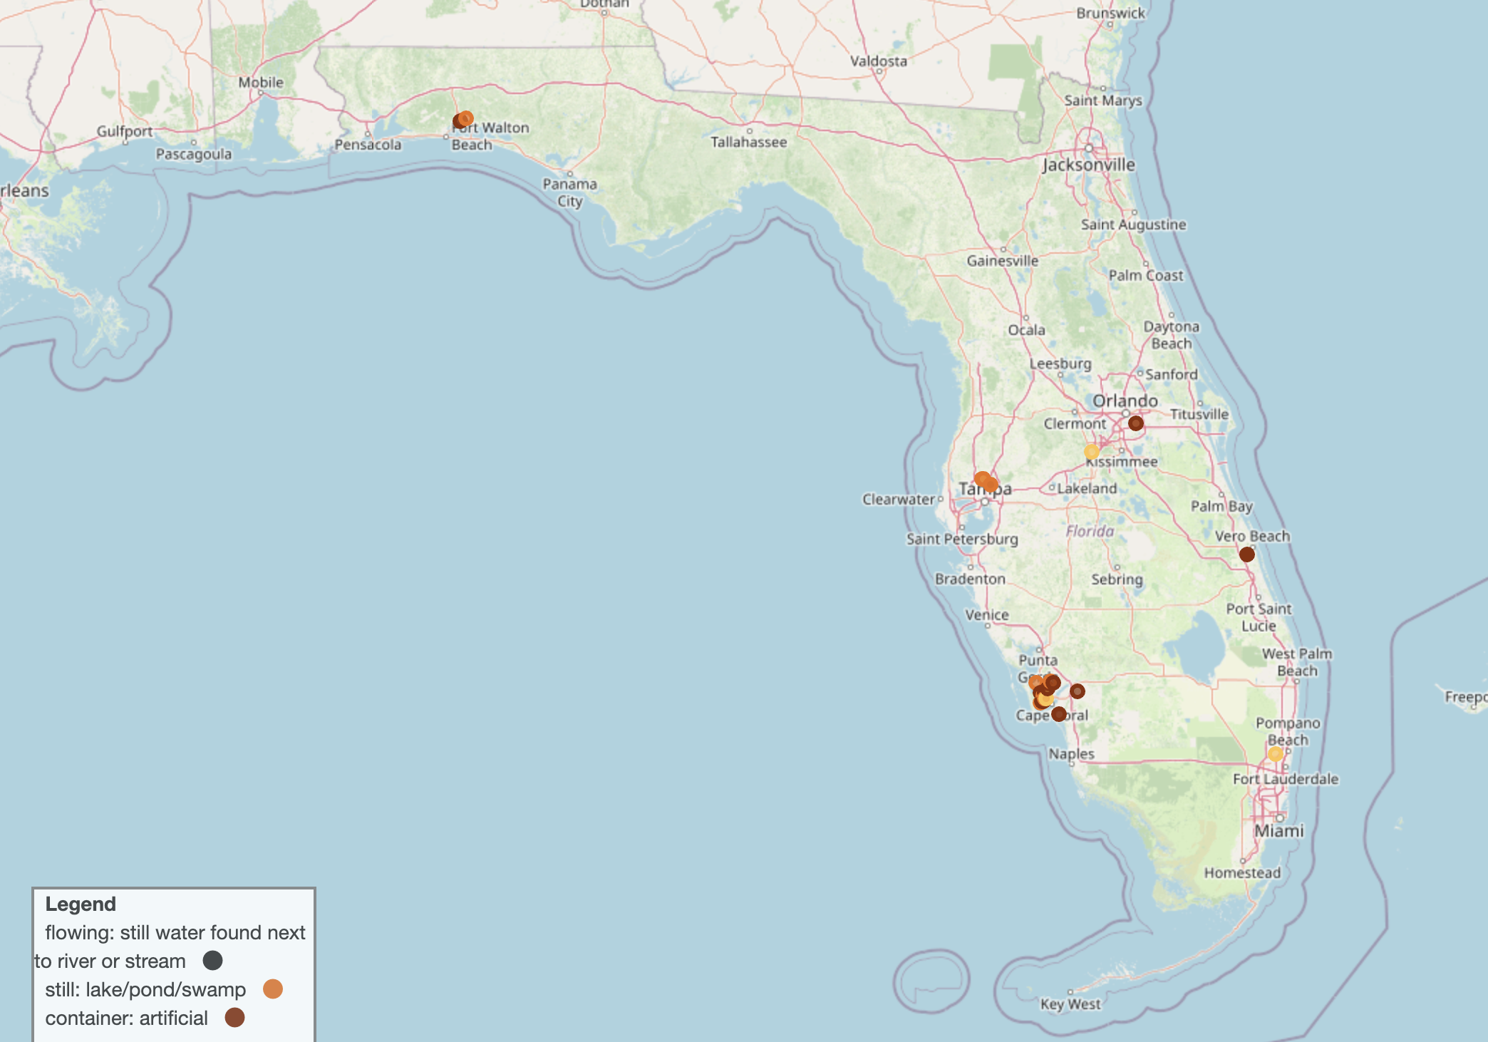Click the 'still: lake/pond/swamp' legend label
This screenshot has height=1042, width=1488.
pos(145,989)
